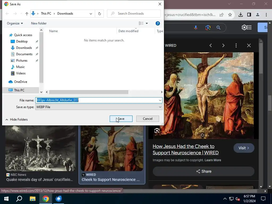The image size is (272, 204).
Task: Click the Google search magnifier icon
Action: pyautogui.click(x=219, y=28)
